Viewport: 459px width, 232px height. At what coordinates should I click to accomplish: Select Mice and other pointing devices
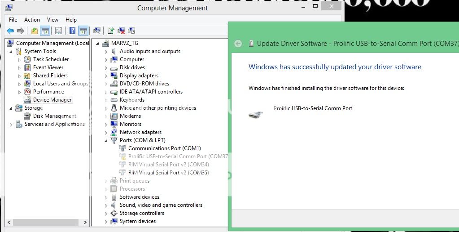158,108
